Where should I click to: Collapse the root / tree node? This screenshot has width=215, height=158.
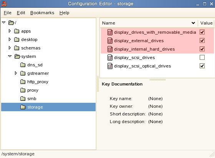pos(4,23)
